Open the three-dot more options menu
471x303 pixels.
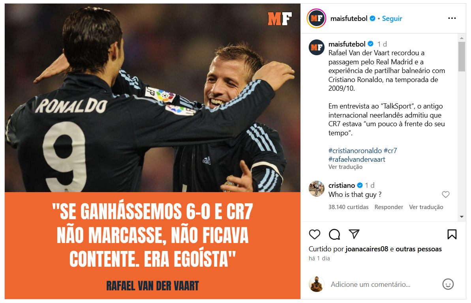[x=452, y=18]
